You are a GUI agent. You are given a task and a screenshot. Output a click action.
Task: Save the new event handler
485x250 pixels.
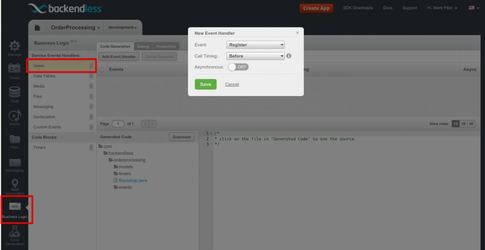pyautogui.click(x=205, y=84)
